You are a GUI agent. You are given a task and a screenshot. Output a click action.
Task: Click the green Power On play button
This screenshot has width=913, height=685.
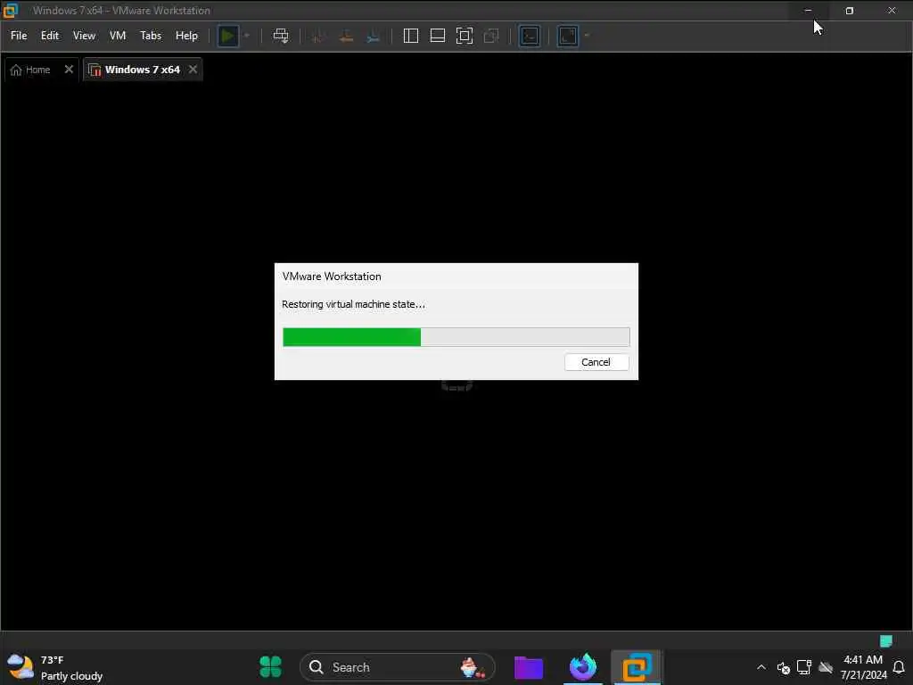[x=227, y=36]
